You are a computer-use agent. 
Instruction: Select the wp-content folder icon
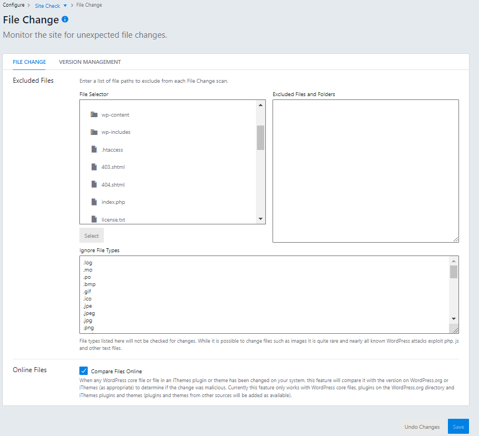[94, 115]
